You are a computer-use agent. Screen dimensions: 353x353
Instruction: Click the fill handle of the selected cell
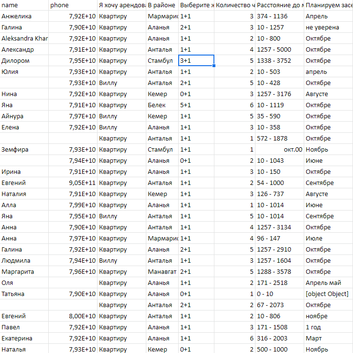point(214,66)
